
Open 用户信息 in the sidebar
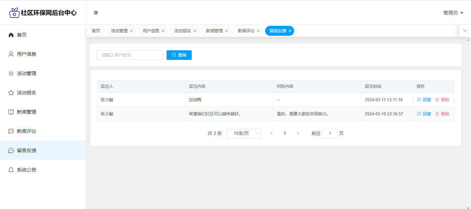[x=26, y=54]
